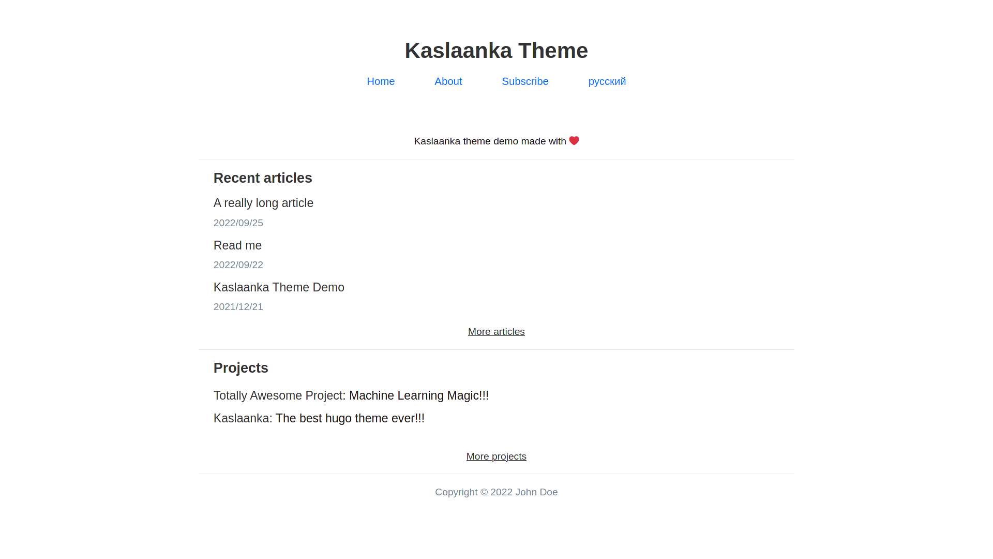Screen dimensions: 993x559
Task: Switch language to русский
Action: click(607, 81)
